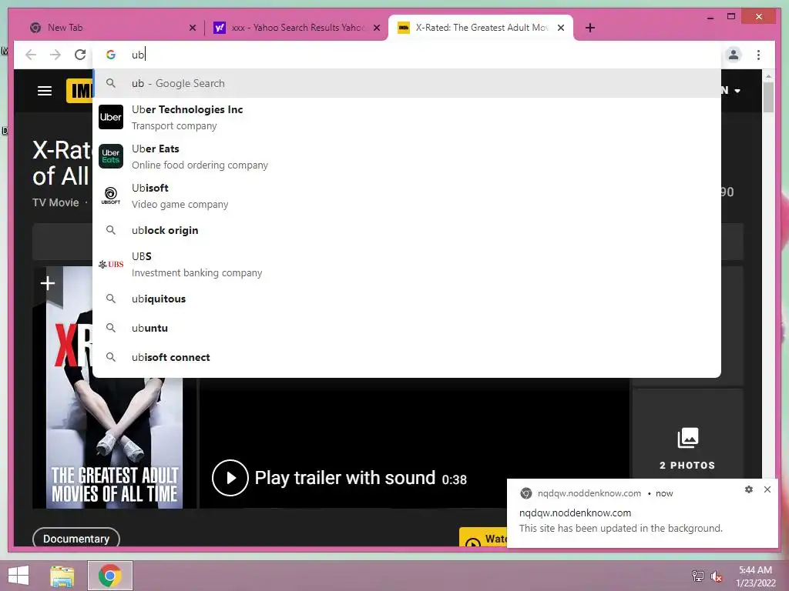The height and width of the screenshot is (591, 789).
Task: Select the 'ubiquitous' suggestion
Action: coord(407,299)
